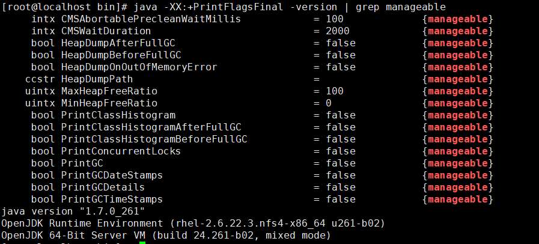This screenshot has width=539, height=244.
Task: Click the HeapDumpPath flag name
Action: (x=97, y=79)
